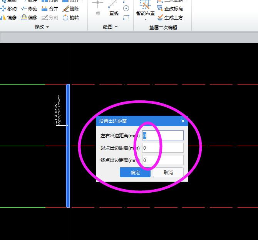Click the 左右出边距离 input field
The width and height of the screenshot is (258, 240).
coord(163,135)
